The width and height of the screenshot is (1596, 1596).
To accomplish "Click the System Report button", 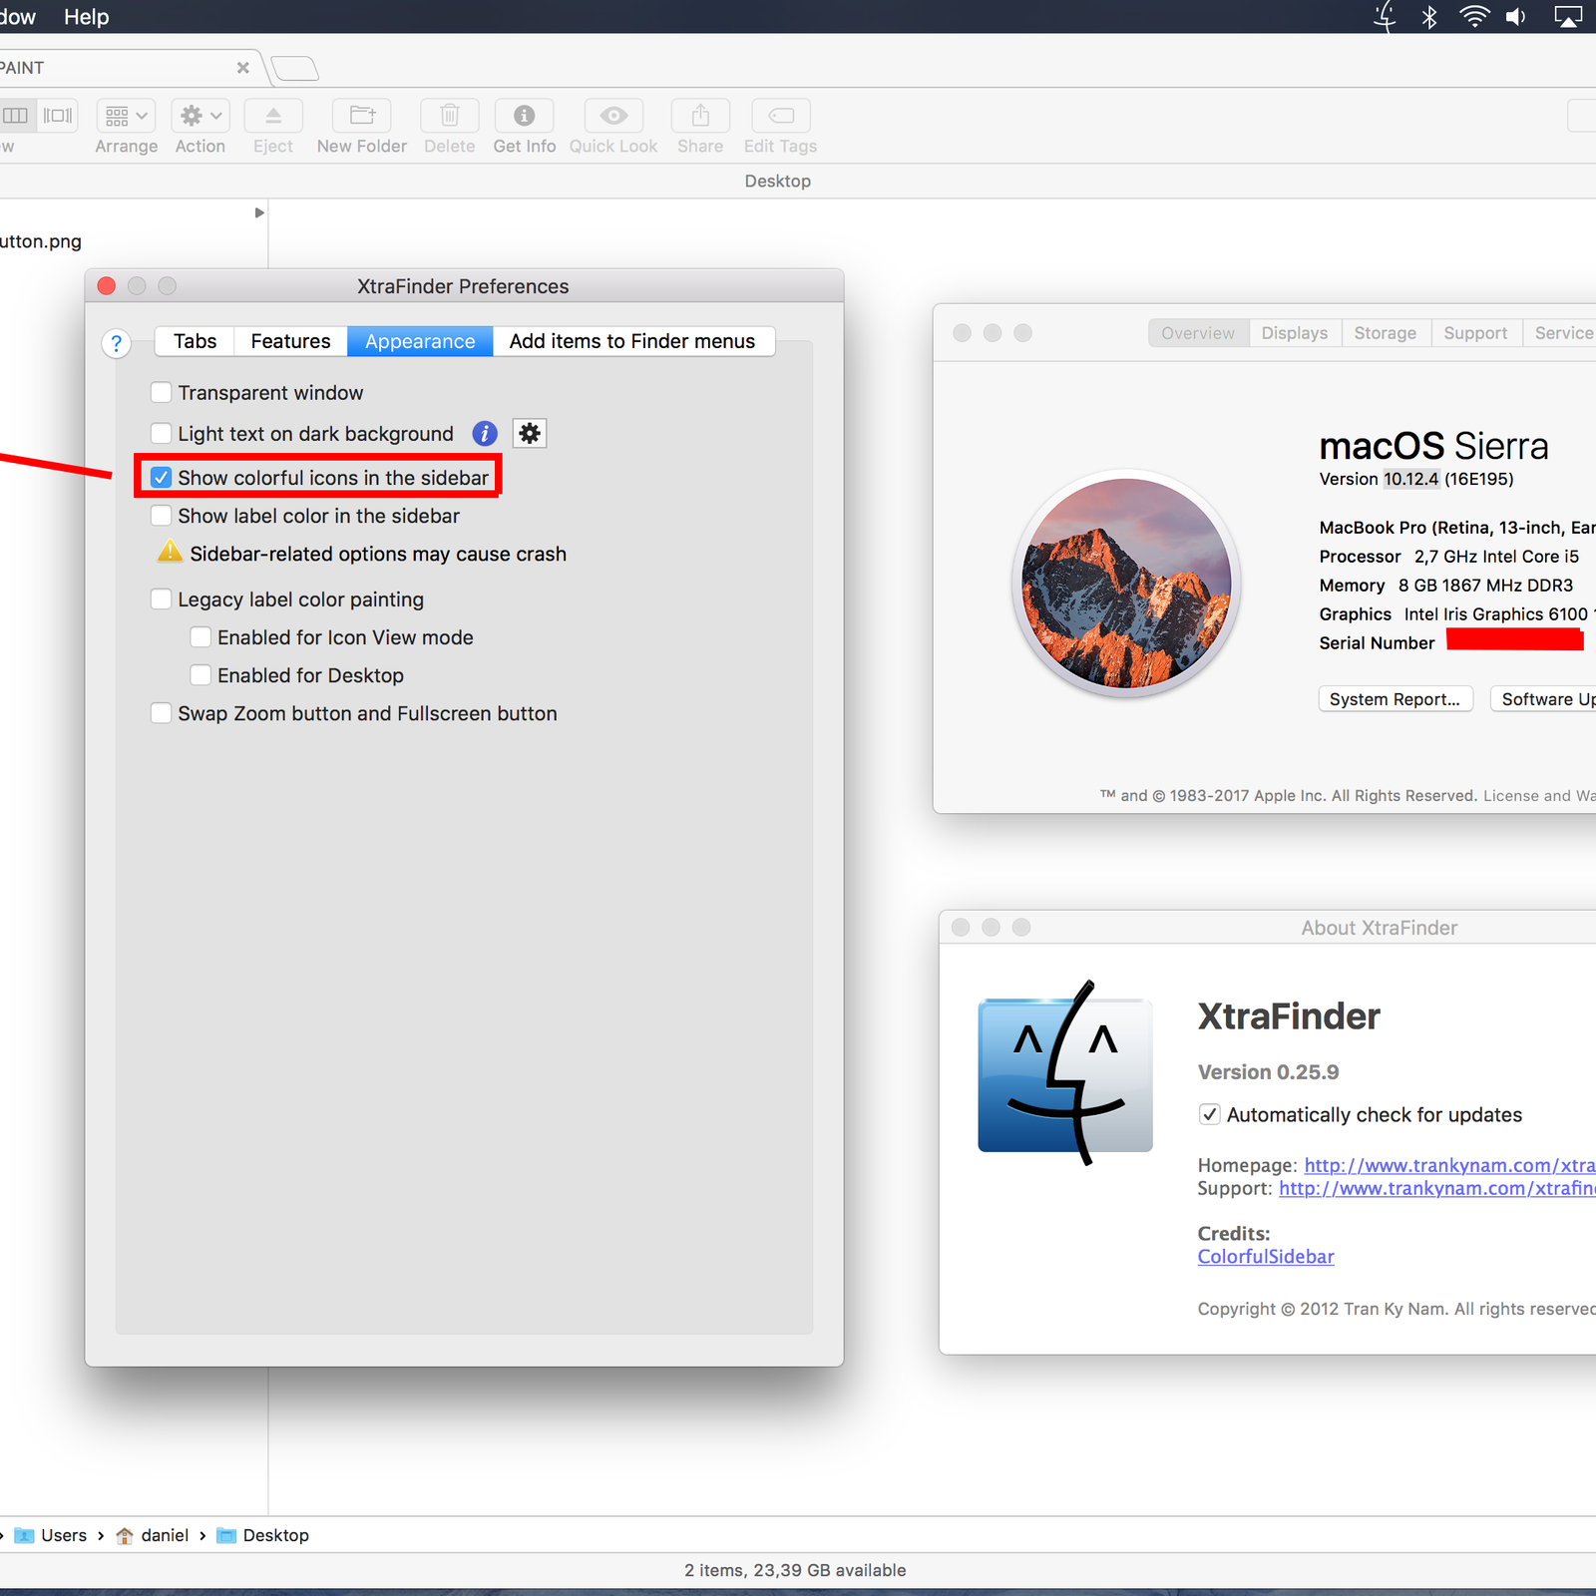I will coord(1396,699).
